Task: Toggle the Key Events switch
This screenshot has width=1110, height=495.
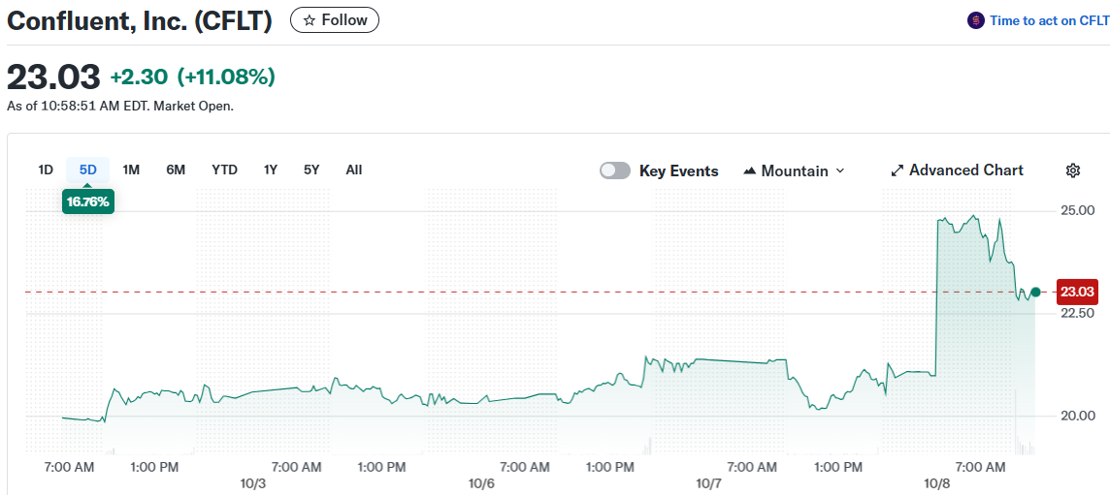Action: [615, 170]
